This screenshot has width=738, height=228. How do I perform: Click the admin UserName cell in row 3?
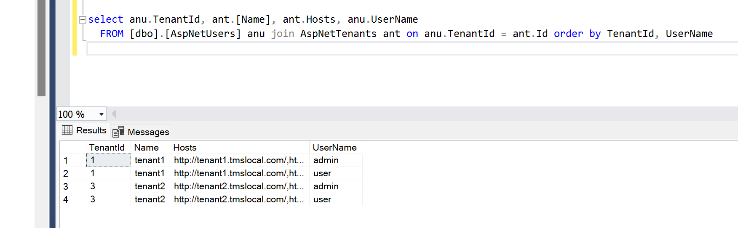(x=326, y=186)
